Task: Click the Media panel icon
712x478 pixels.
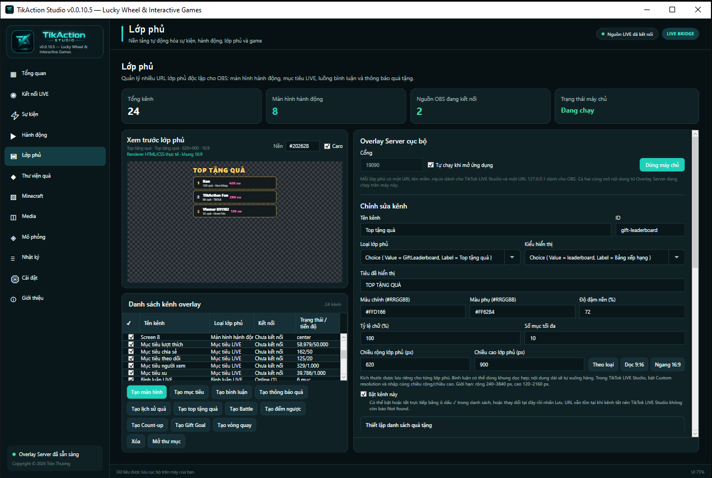Action: point(13,217)
